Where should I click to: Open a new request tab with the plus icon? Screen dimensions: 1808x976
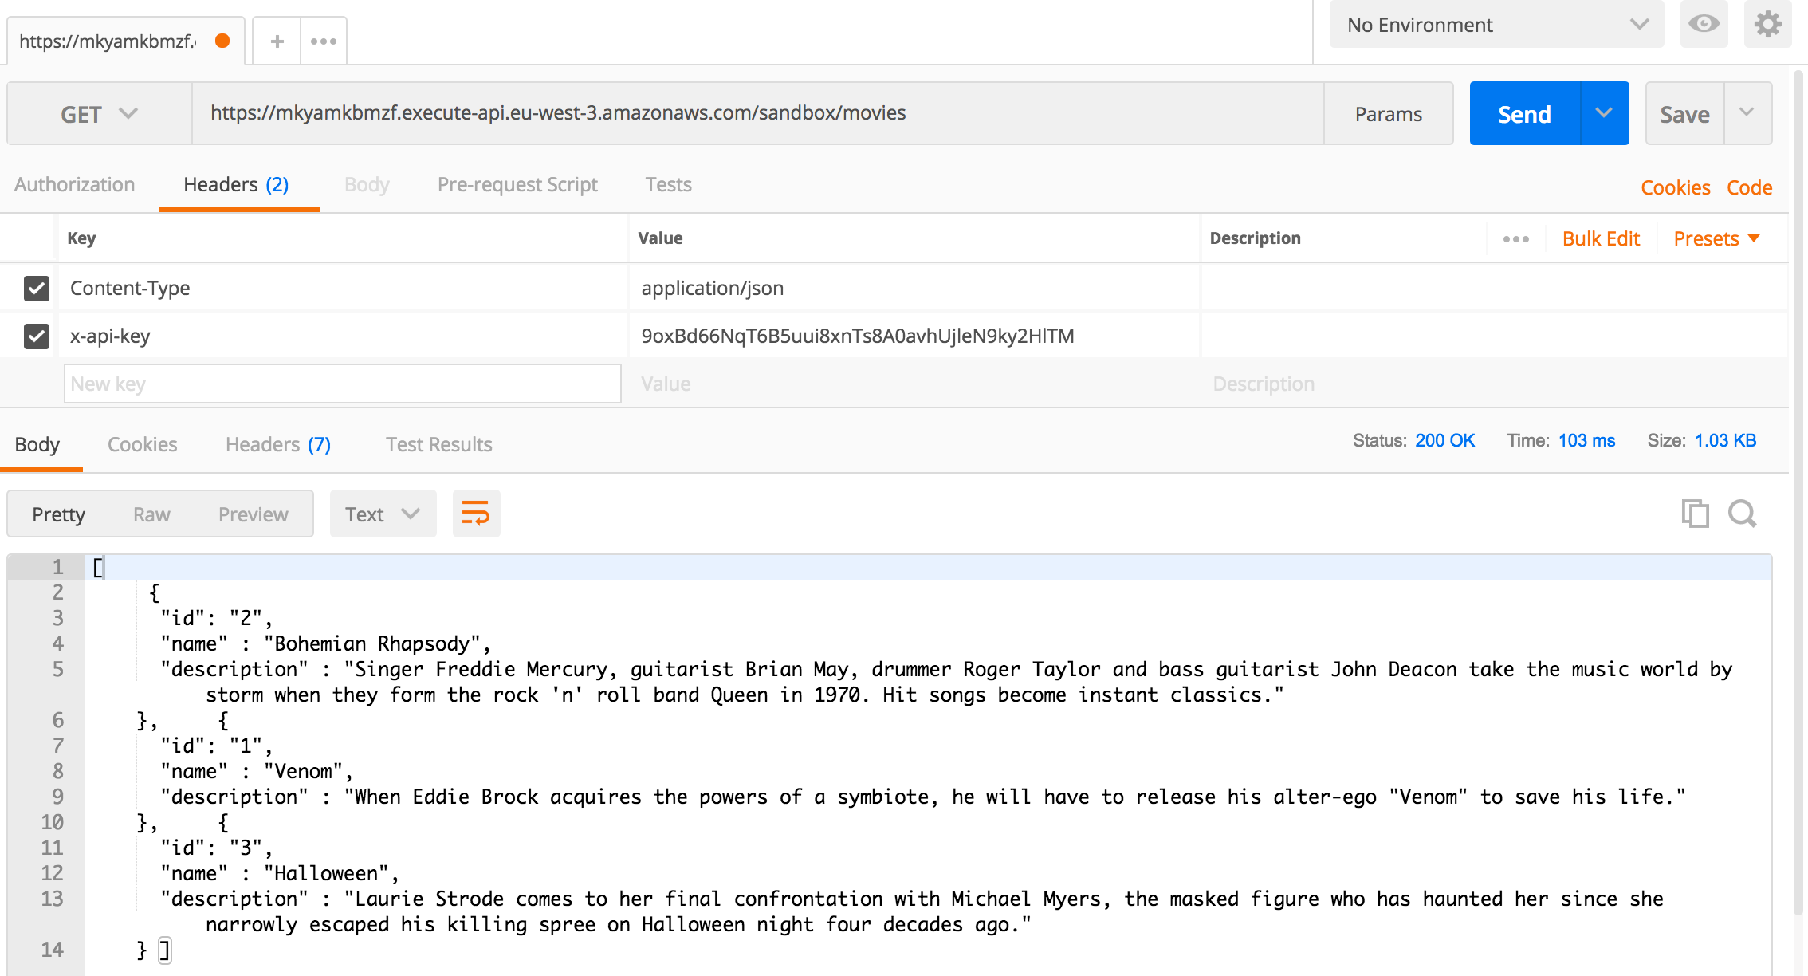pos(276,41)
